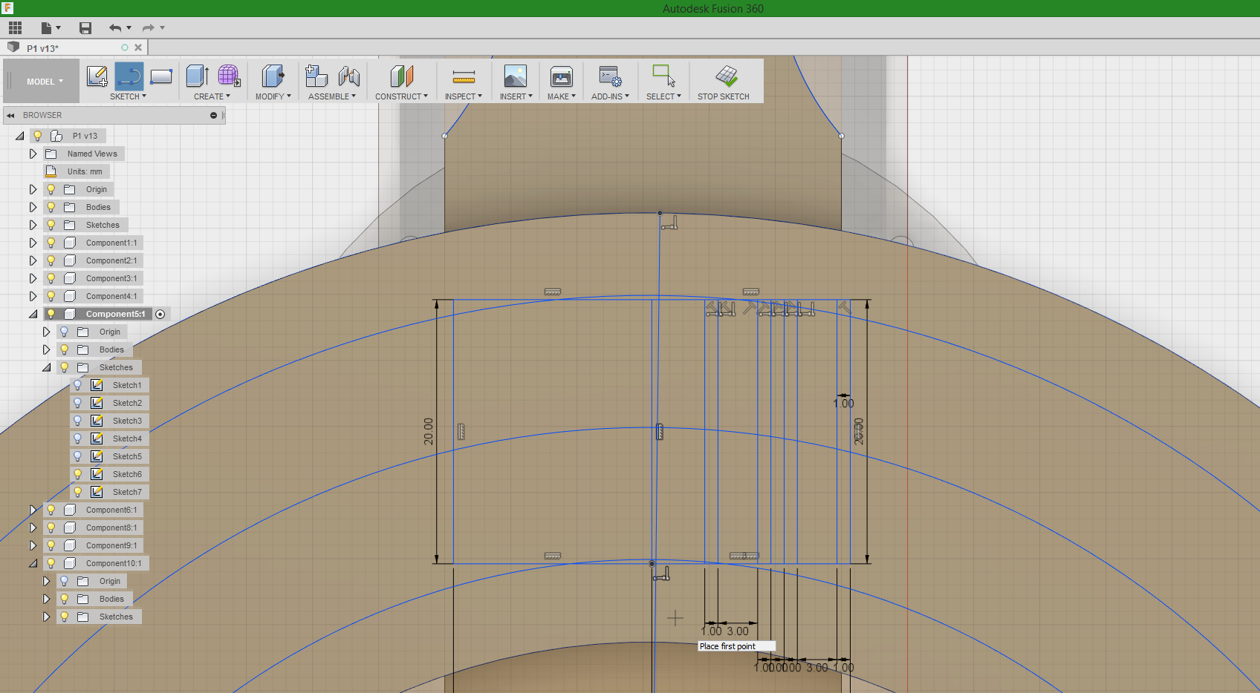1260x693 pixels.
Task: Click the Insert image icon
Action: pyautogui.click(x=516, y=76)
